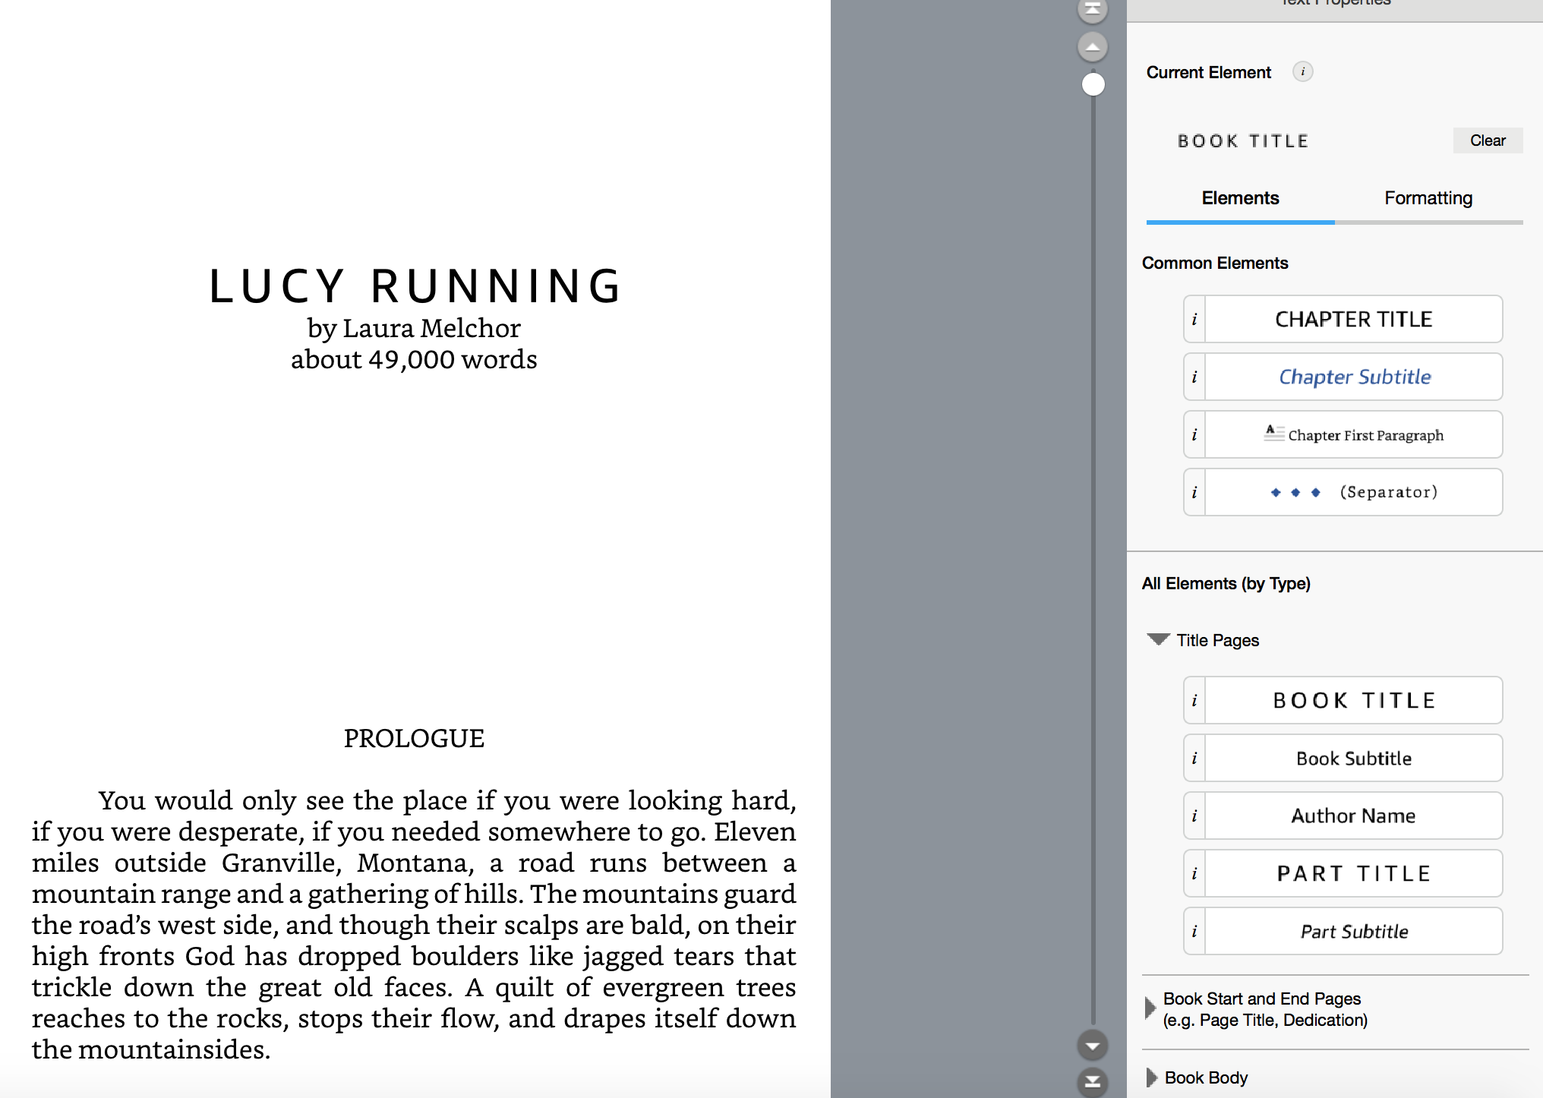Click the white scroll position slider knob
This screenshot has width=1543, height=1098.
(1093, 84)
